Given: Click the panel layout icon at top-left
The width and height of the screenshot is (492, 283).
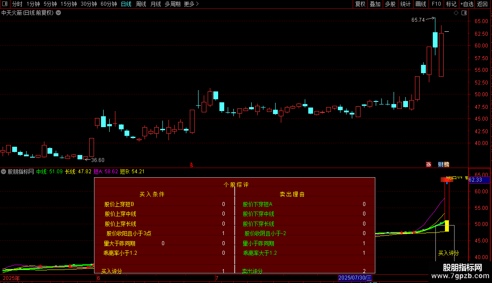Looking at the screenshot, I should (x=5, y=4).
